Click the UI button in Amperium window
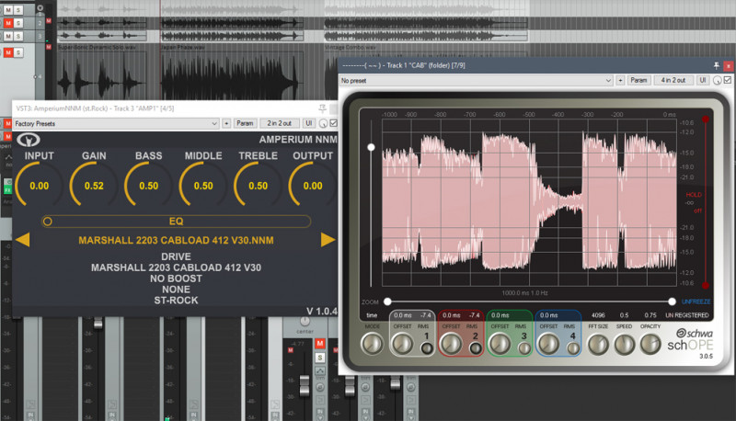Viewport: 736px width, 421px height. pyautogui.click(x=308, y=122)
